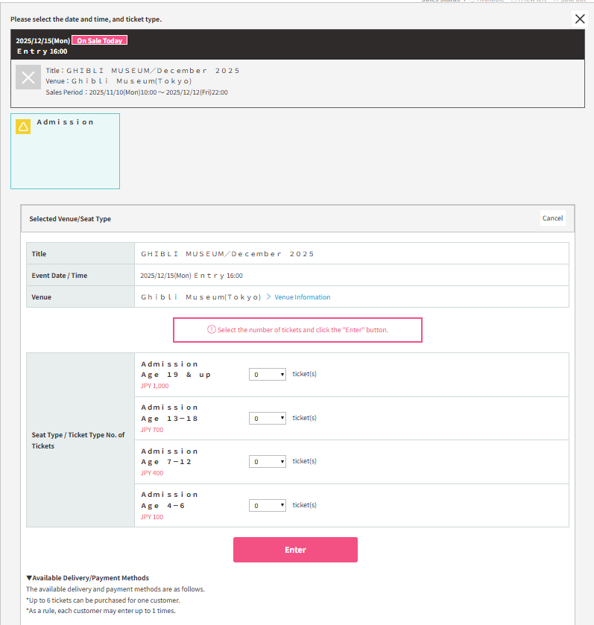Click 'Selected Venue/Seat Type' heading text
594x625 pixels.
[70, 219]
